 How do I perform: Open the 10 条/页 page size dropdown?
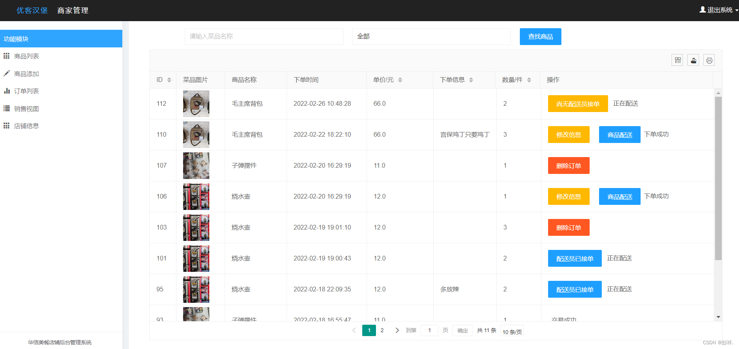pyautogui.click(x=512, y=332)
